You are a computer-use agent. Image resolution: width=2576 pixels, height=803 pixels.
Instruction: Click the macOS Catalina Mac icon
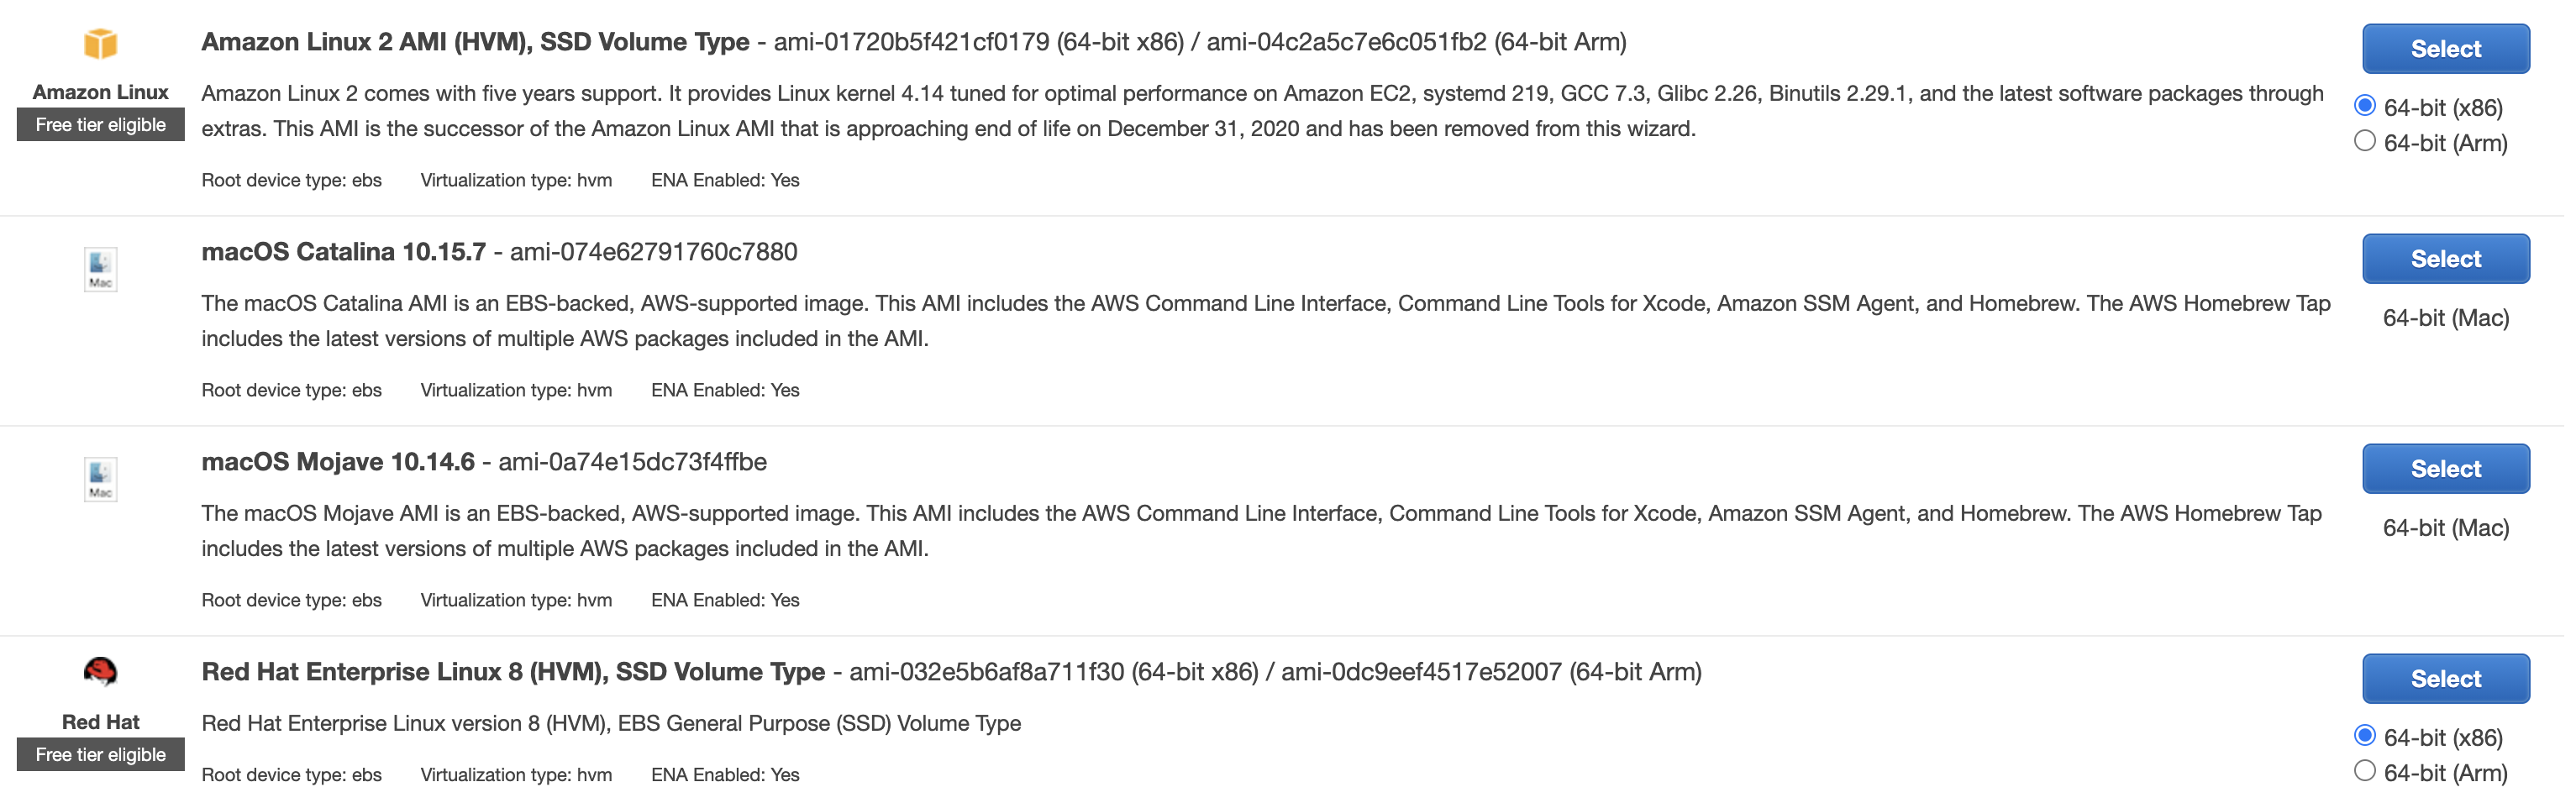pyautogui.click(x=100, y=269)
